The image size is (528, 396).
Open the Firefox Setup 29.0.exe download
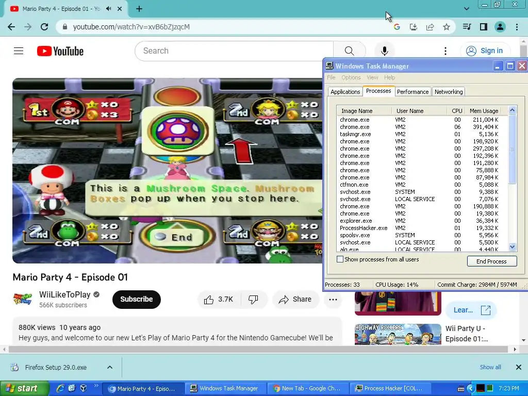(56, 367)
